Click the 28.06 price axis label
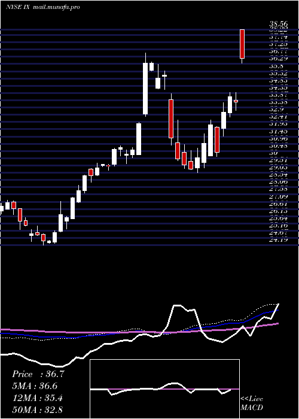 pos(278,182)
